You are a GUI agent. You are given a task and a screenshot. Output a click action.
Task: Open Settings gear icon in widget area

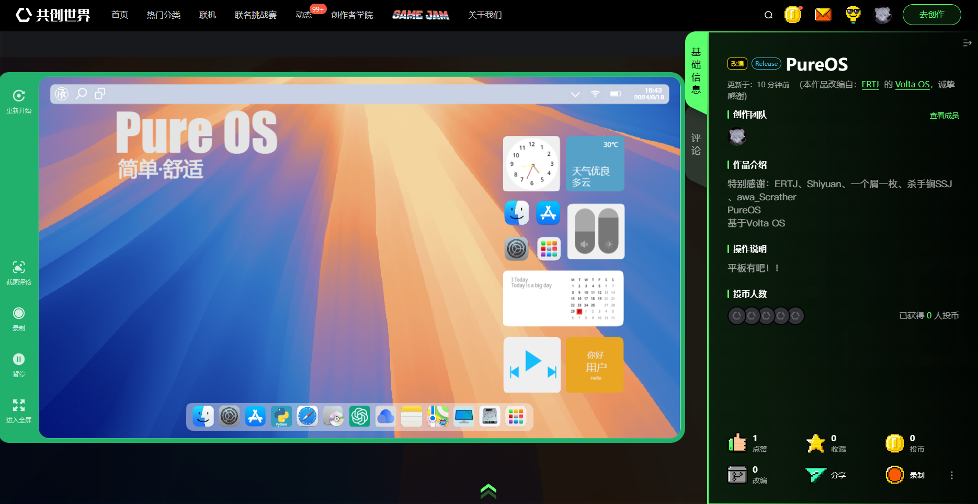(x=517, y=249)
